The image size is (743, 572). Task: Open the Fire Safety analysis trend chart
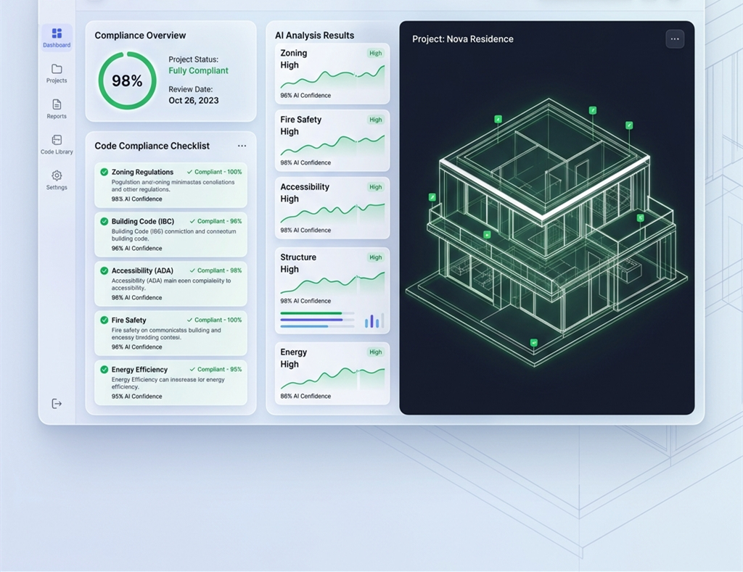point(332,146)
